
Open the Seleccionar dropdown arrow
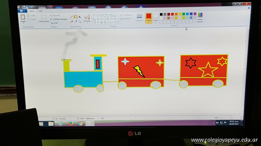(44, 23)
